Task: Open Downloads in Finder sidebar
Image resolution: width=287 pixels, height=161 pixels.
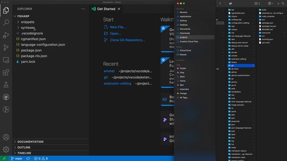Action: pyautogui.click(x=185, y=33)
